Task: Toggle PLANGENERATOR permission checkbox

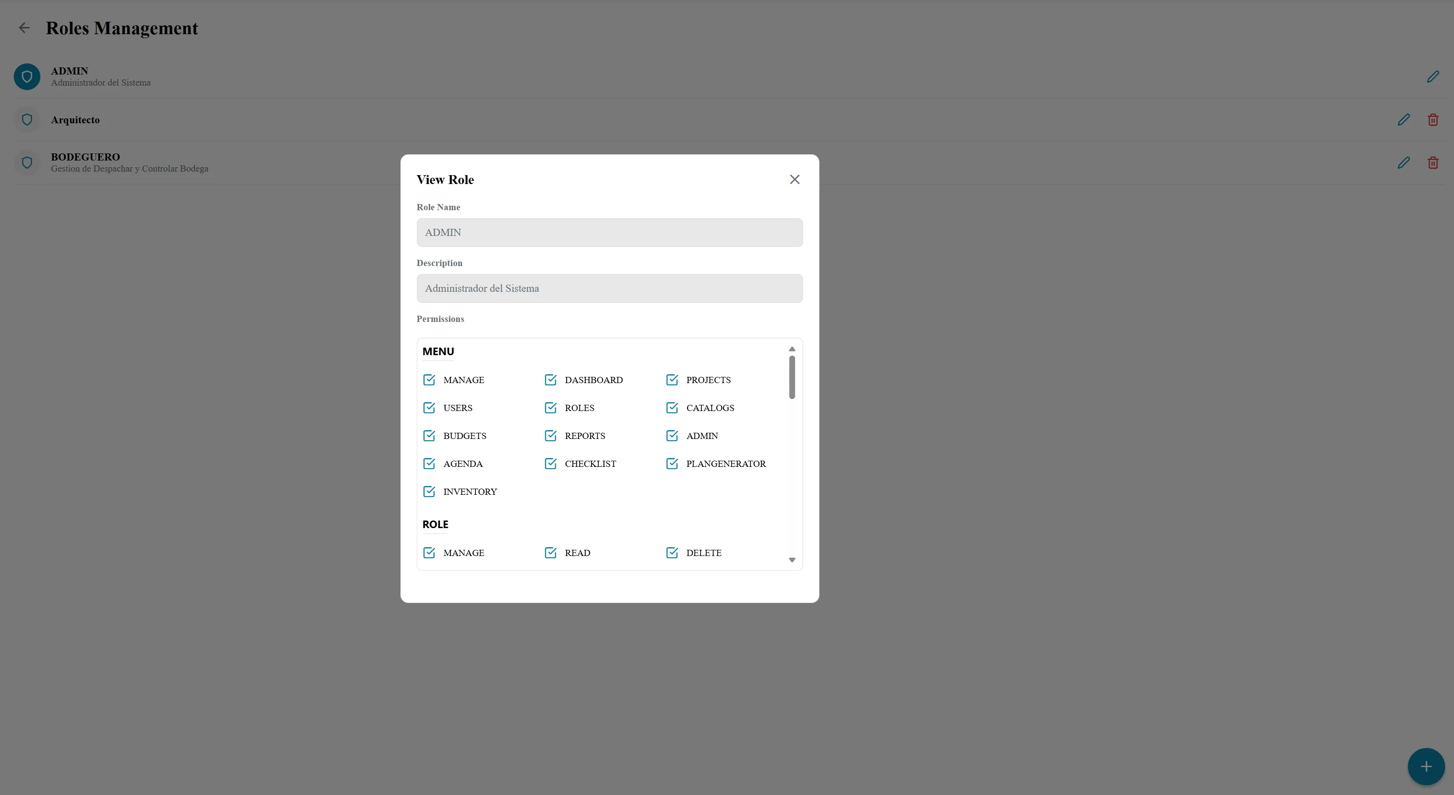Action: point(672,463)
